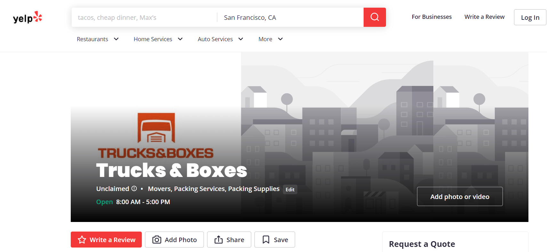Click the star icon in Write a Review
Viewport: 547px width, 252px height.
82,240
